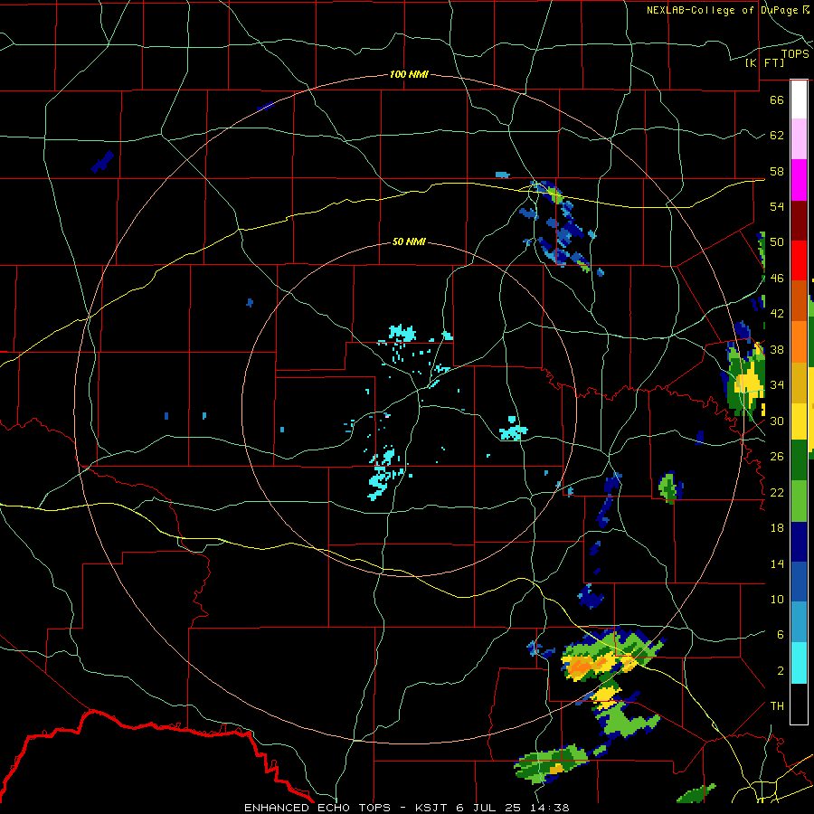Click the "50" legend value
The width and height of the screenshot is (814, 814).
click(777, 242)
